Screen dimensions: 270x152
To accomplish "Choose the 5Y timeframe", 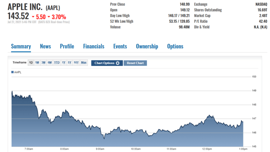I will pyautogui.click(x=69, y=62).
